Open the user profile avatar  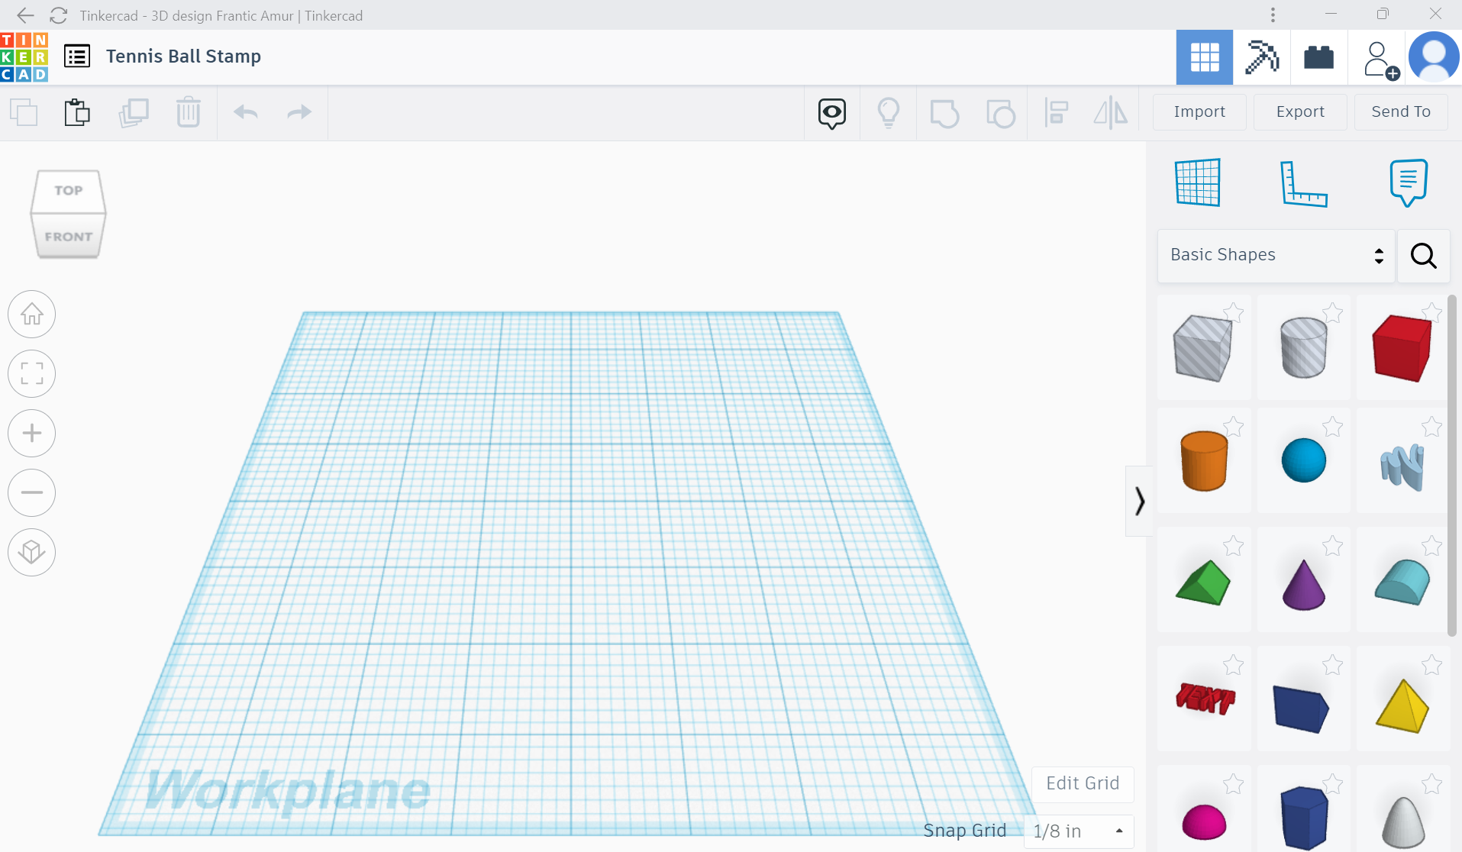1434,57
